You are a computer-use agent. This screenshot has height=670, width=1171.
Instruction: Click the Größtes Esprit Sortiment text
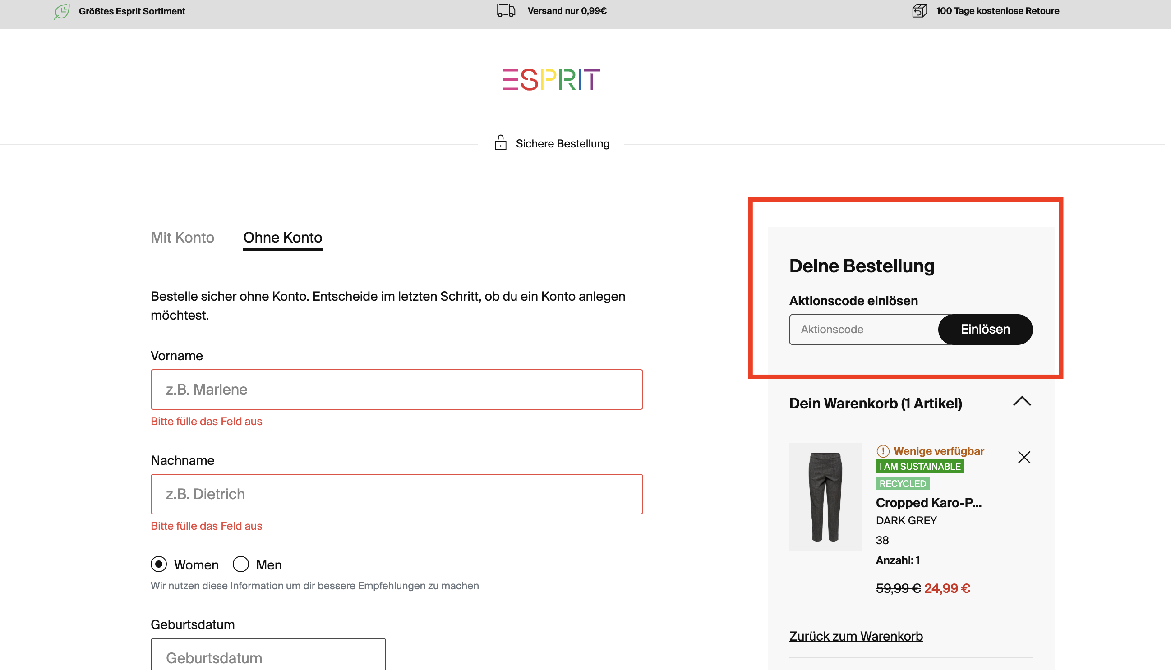(132, 11)
